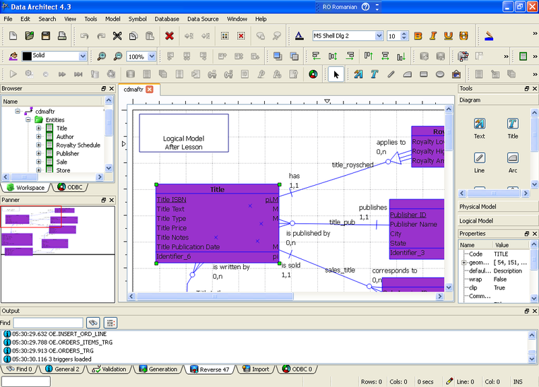
Task: Click the Find input field
Action: point(48,323)
